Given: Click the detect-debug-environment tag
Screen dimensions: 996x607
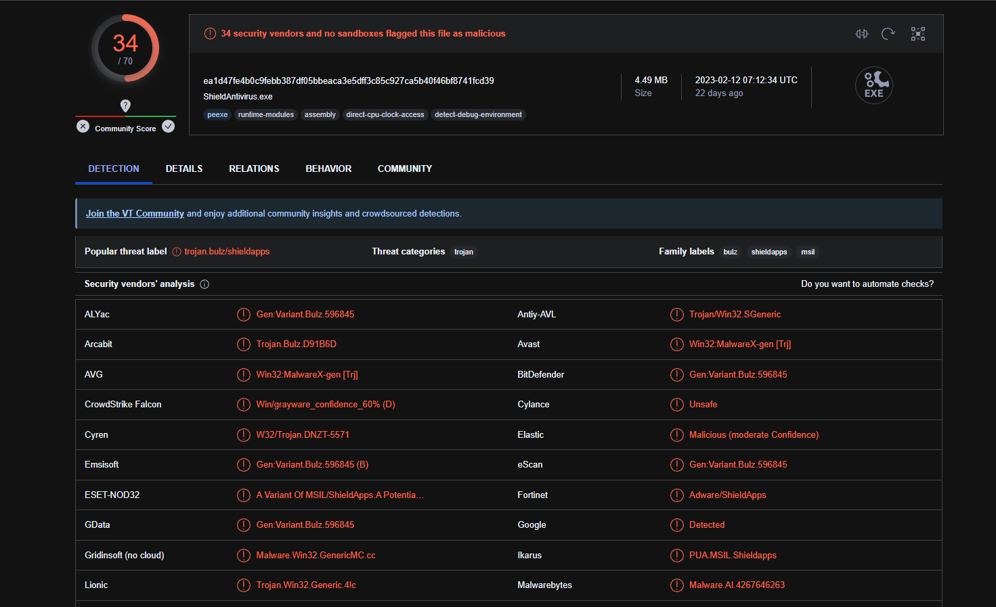Looking at the screenshot, I should (478, 115).
